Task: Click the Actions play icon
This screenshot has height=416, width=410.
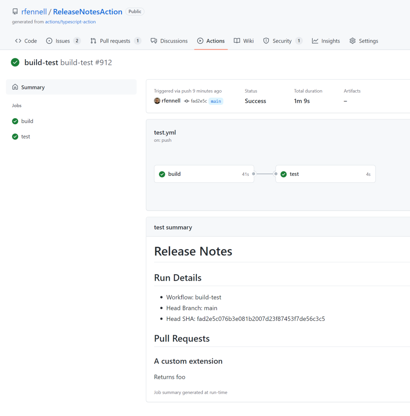Action: pos(200,41)
